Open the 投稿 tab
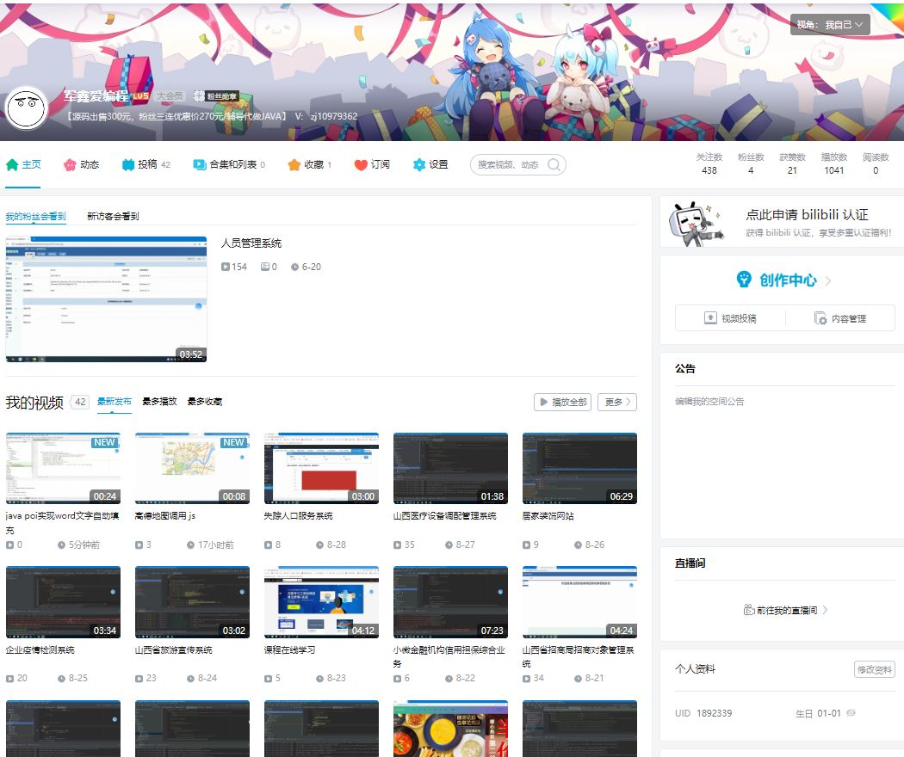Image resolution: width=904 pixels, height=757 pixels. pyautogui.click(x=146, y=165)
